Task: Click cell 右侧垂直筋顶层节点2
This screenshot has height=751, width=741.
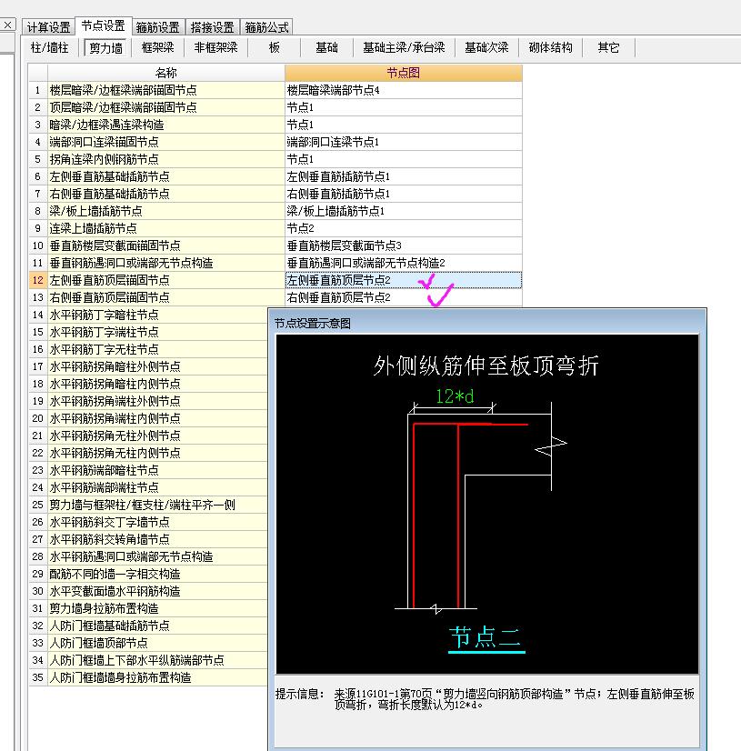Action: click(x=404, y=297)
